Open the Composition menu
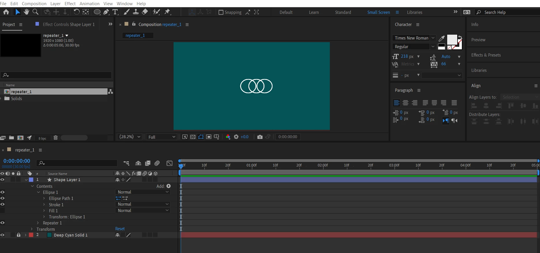Viewport: 540px width, 253px height. pyautogui.click(x=34, y=3)
